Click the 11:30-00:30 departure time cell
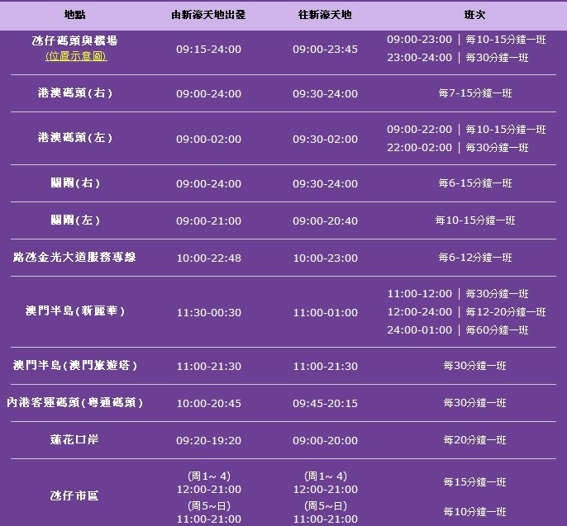Viewport: 567px width, 526px height. pos(208,312)
